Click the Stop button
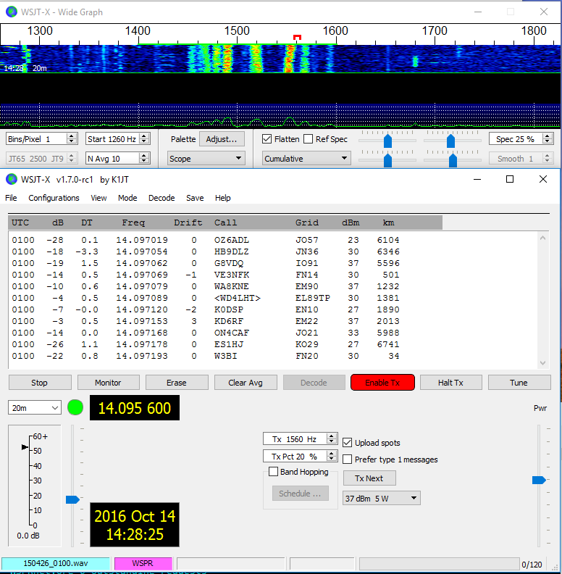Screen dimensions: 562x574 coord(40,383)
